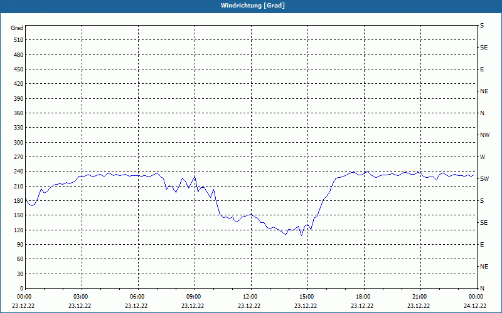
Task: Select the 'S' compass label topping the compass scale
Action: click(482, 26)
